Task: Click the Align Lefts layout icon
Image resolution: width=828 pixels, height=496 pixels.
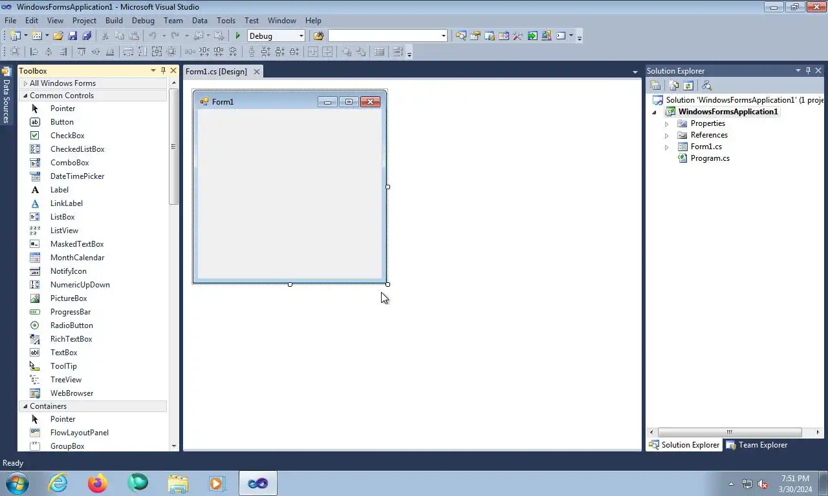Action: [x=34, y=52]
